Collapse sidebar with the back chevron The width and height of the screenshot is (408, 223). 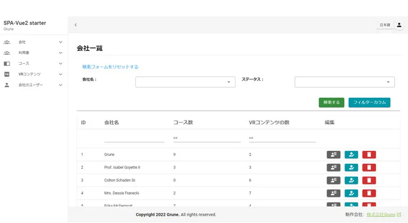pos(76,25)
